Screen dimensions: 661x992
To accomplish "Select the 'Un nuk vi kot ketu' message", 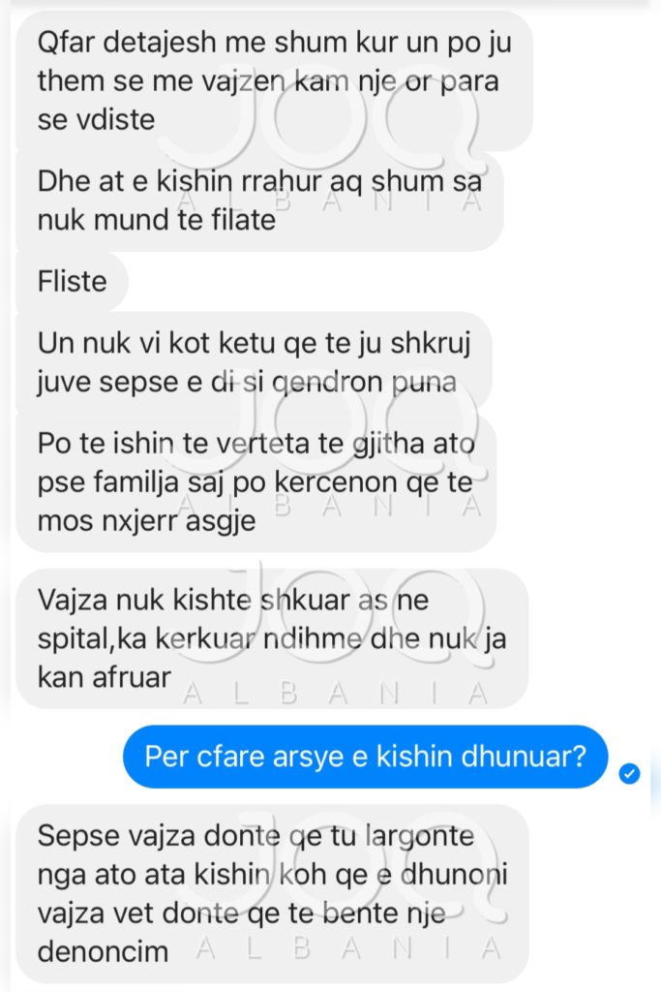I will (254, 362).
